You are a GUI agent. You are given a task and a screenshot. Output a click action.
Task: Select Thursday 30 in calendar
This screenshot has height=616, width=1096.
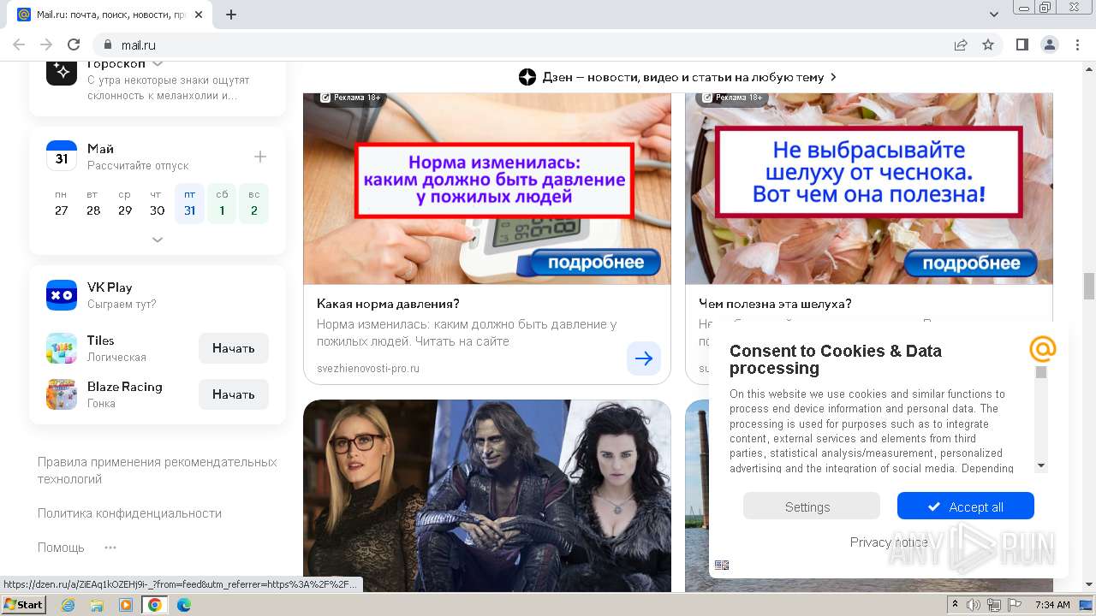tap(158, 203)
